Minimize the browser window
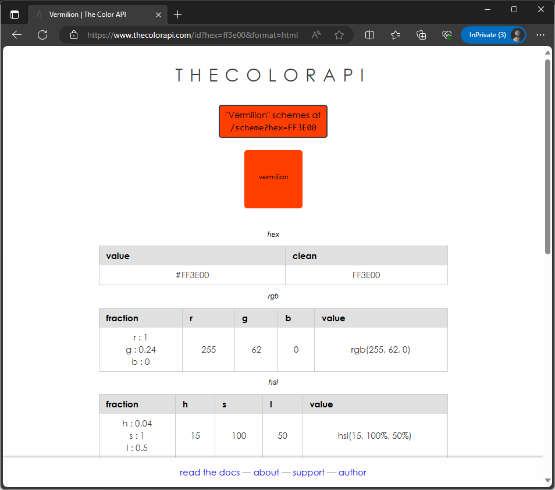The height and width of the screenshot is (490, 555). click(488, 9)
